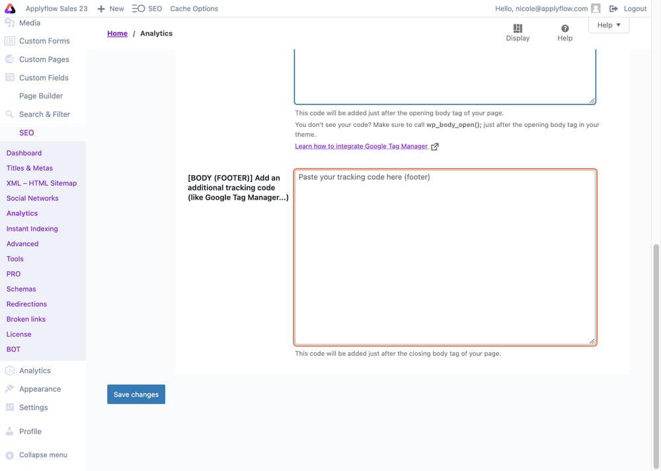The image size is (661, 471).
Task: Open SEO Dashboard submenu item
Action: point(24,153)
